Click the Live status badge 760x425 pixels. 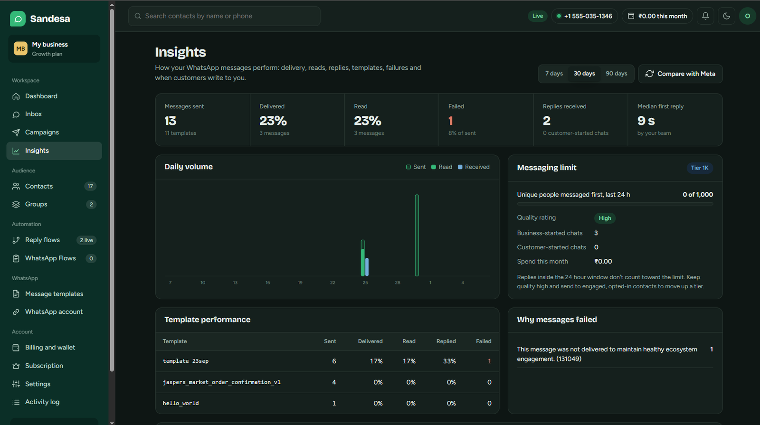[x=538, y=16]
